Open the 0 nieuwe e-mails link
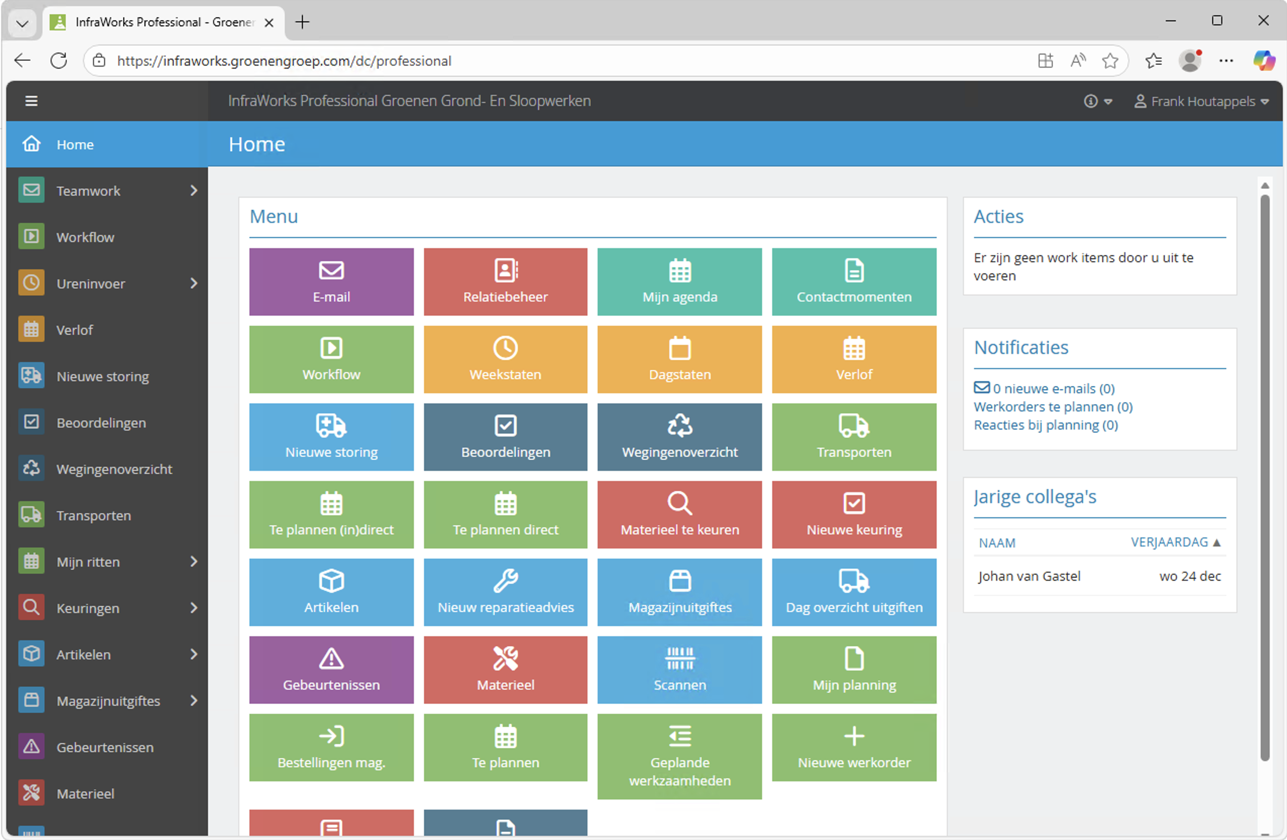Image resolution: width=1287 pixels, height=840 pixels. coord(1052,388)
